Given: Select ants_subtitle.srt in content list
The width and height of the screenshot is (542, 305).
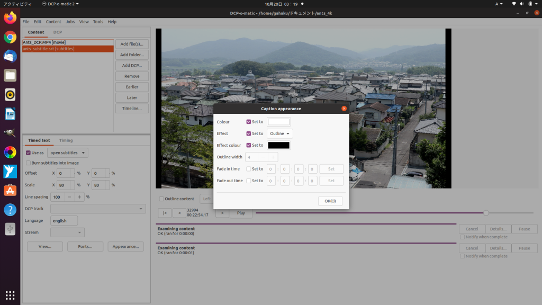Looking at the screenshot, I should coord(68,49).
